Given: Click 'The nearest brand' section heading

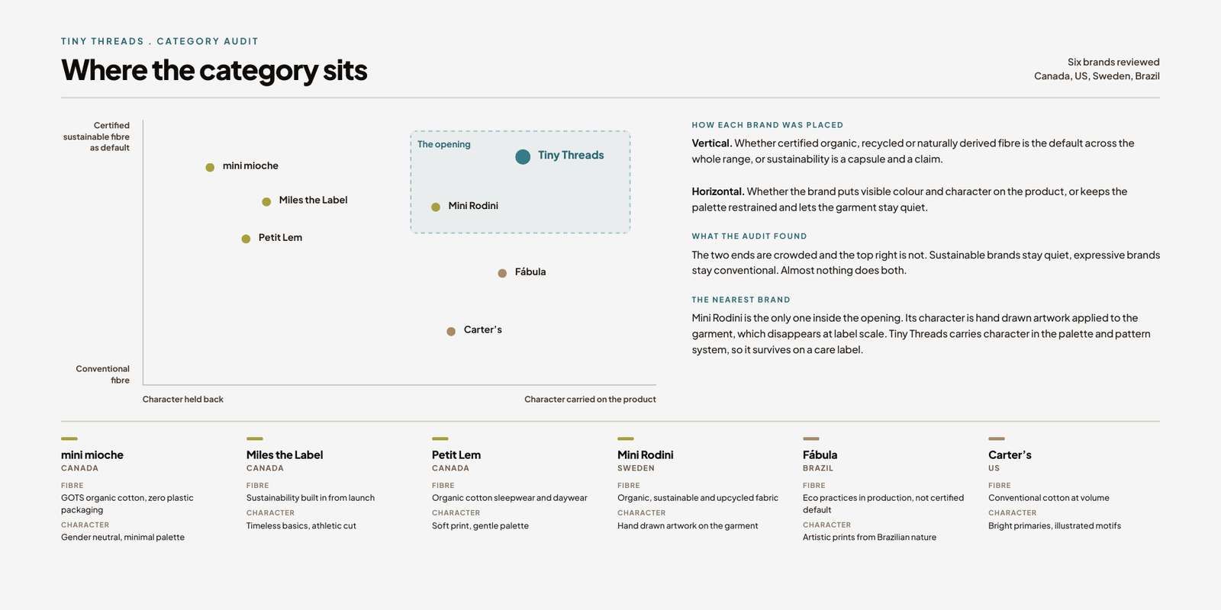Looking at the screenshot, I should (741, 300).
